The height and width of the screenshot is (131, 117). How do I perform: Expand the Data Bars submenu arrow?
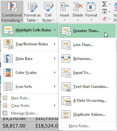tap(55, 58)
